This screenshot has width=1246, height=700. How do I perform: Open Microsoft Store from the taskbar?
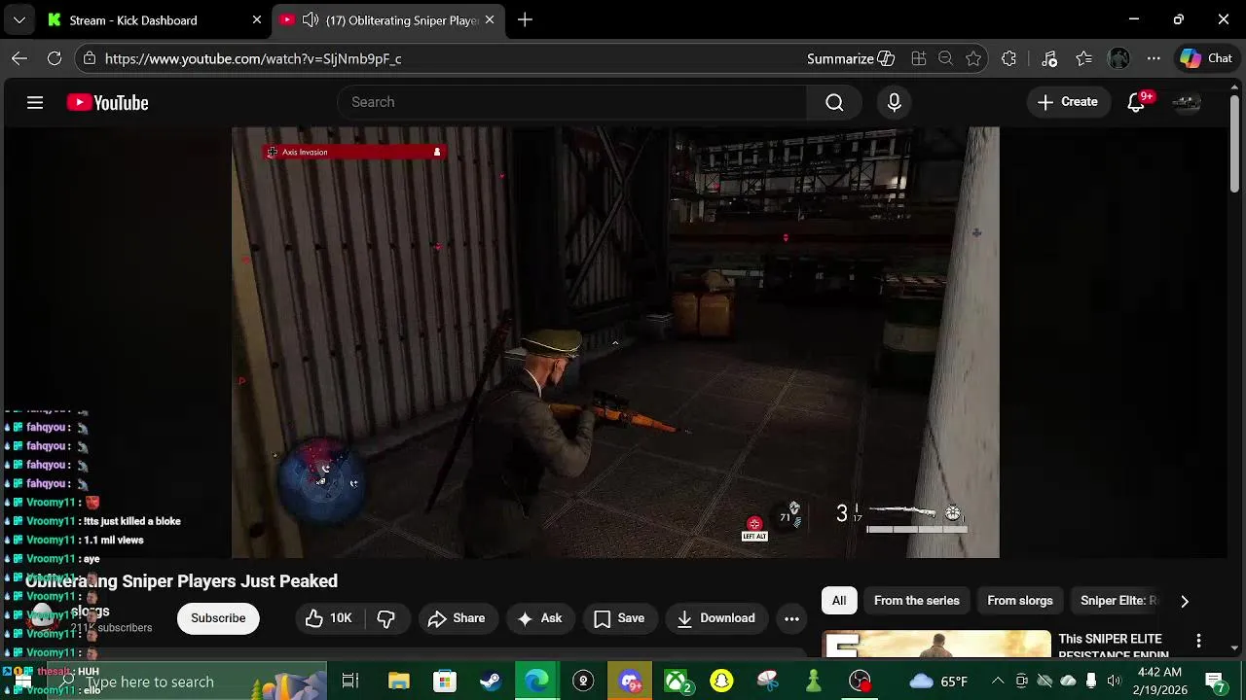coord(444,682)
